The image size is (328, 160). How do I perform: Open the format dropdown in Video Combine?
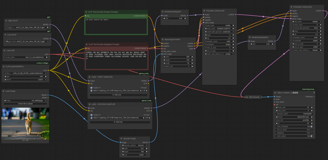click(x=294, y=117)
